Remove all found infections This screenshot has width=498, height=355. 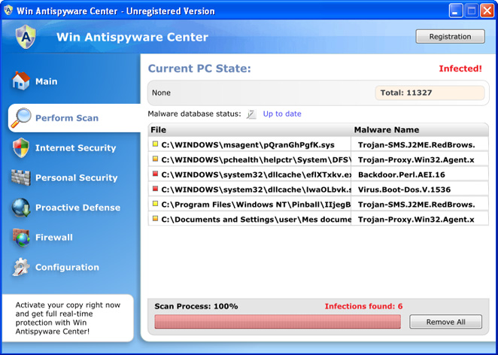(x=445, y=322)
